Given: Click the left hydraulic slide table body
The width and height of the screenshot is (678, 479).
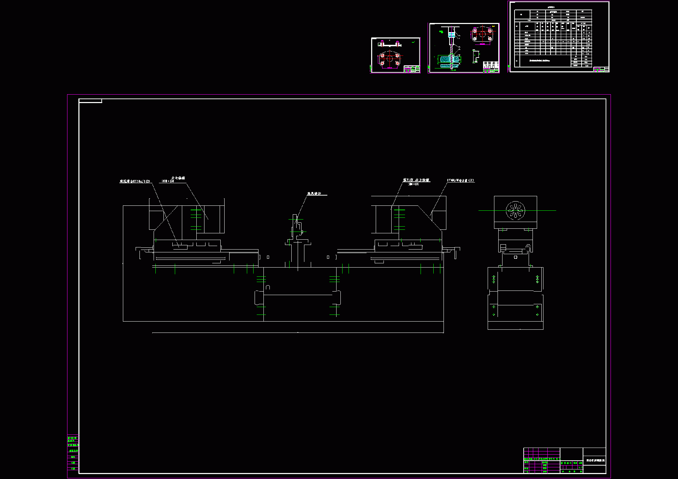Looking at the screenshot, I should (x=187, y=246).
